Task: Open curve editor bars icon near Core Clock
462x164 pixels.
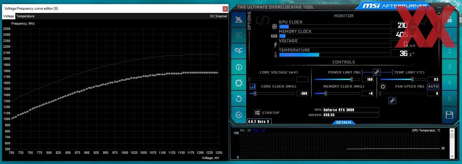Action: (x=252, y=87)
